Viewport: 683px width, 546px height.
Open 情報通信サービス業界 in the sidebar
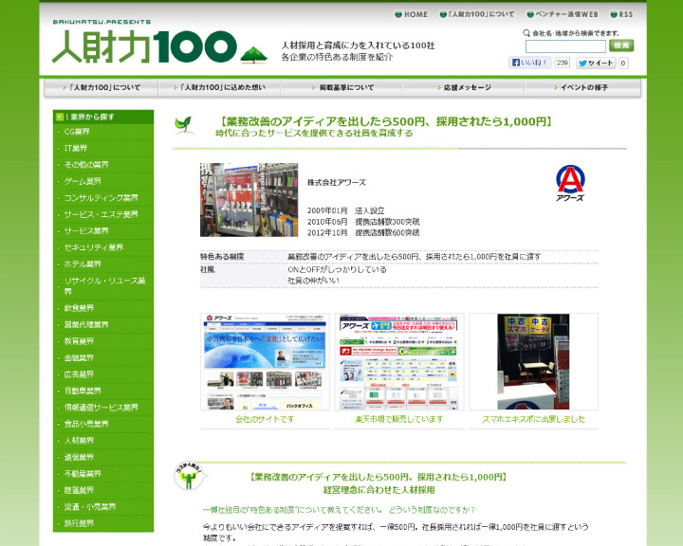click(102, 408)
